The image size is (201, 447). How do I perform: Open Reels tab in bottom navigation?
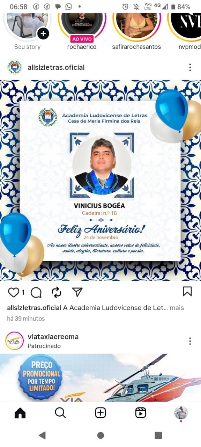coord(141,413)
